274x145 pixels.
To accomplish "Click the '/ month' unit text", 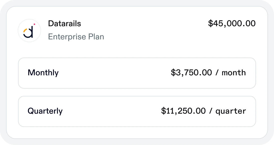I will tap(231, 72).
